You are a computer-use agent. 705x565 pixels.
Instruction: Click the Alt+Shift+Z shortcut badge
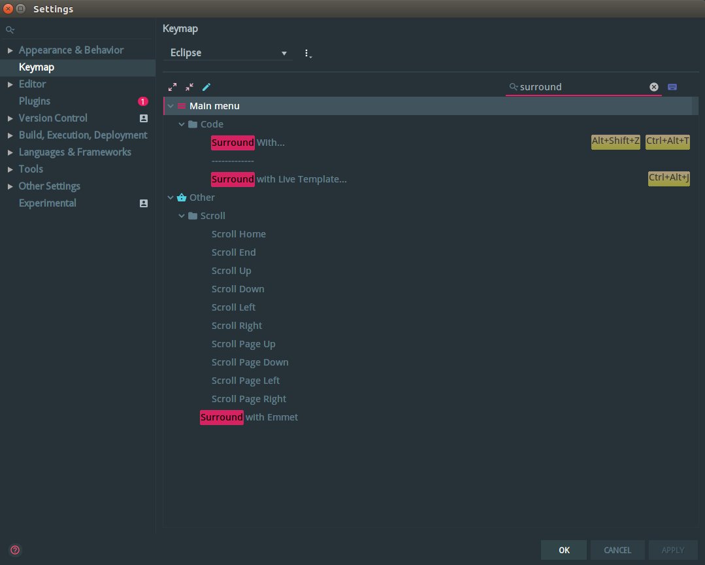pos(615,142)
